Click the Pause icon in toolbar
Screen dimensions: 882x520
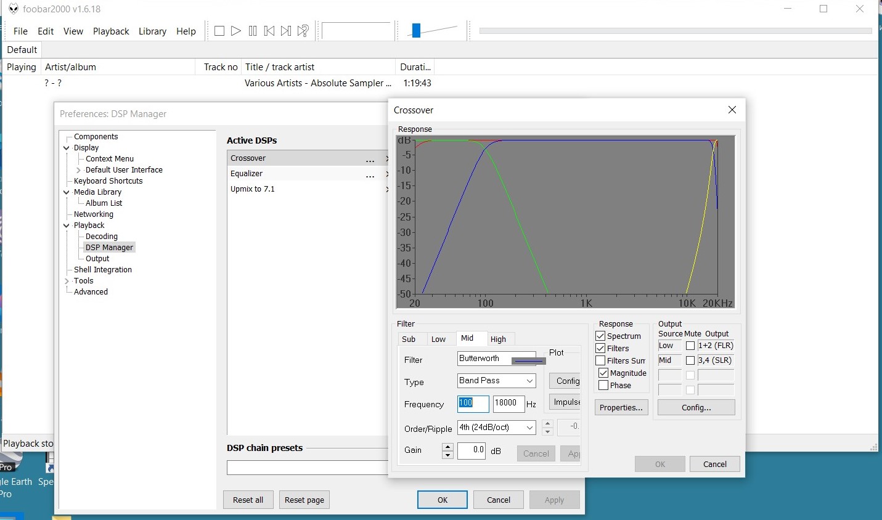253,31
